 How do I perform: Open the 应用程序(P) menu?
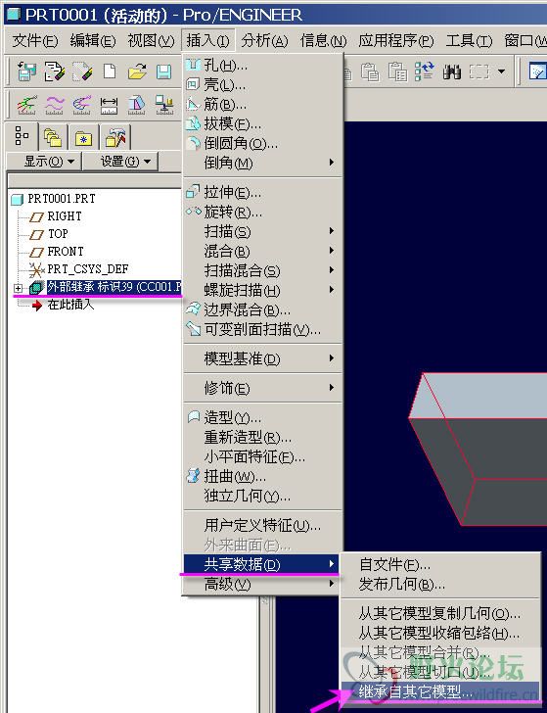tap(396, 41)
